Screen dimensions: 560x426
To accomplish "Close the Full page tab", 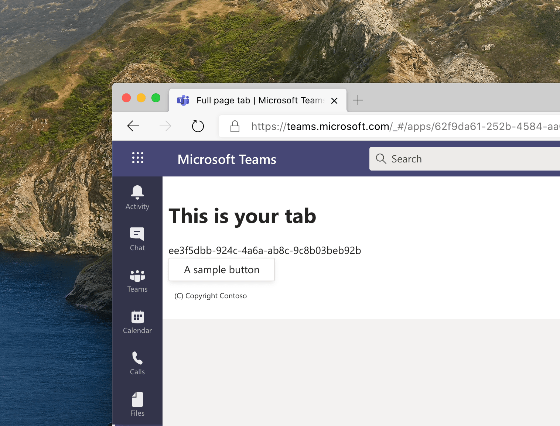I will coord(334,101).
